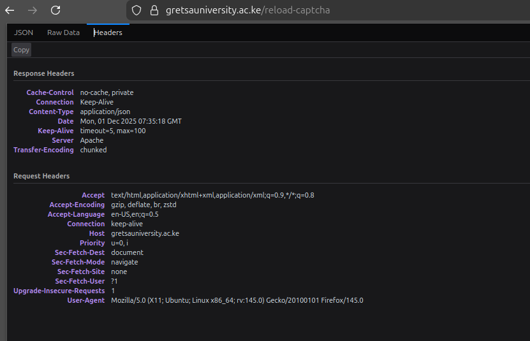Image resolution: width=530 pixels, height=341 pixels.
Task: Click the Cache-Control header name
Action: pyautogui.click(x=50, y=92)
